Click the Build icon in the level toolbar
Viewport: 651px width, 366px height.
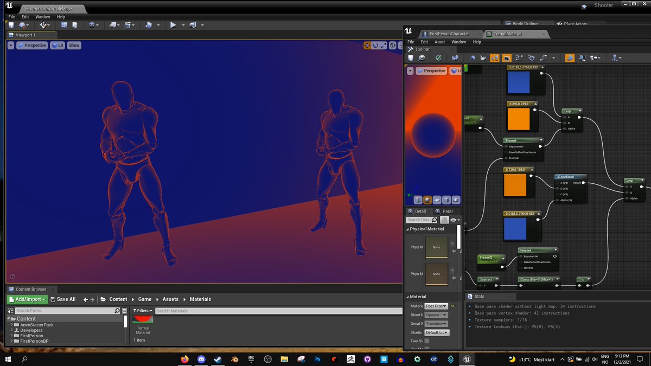coord(113,25)
